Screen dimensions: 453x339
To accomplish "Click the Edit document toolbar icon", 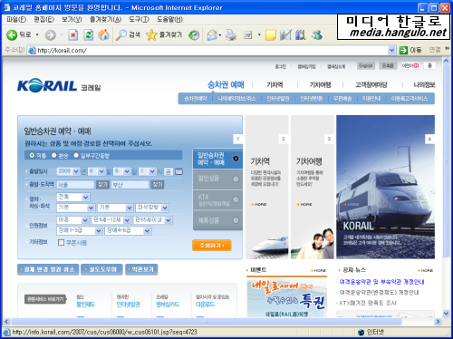I will [248, 35].
